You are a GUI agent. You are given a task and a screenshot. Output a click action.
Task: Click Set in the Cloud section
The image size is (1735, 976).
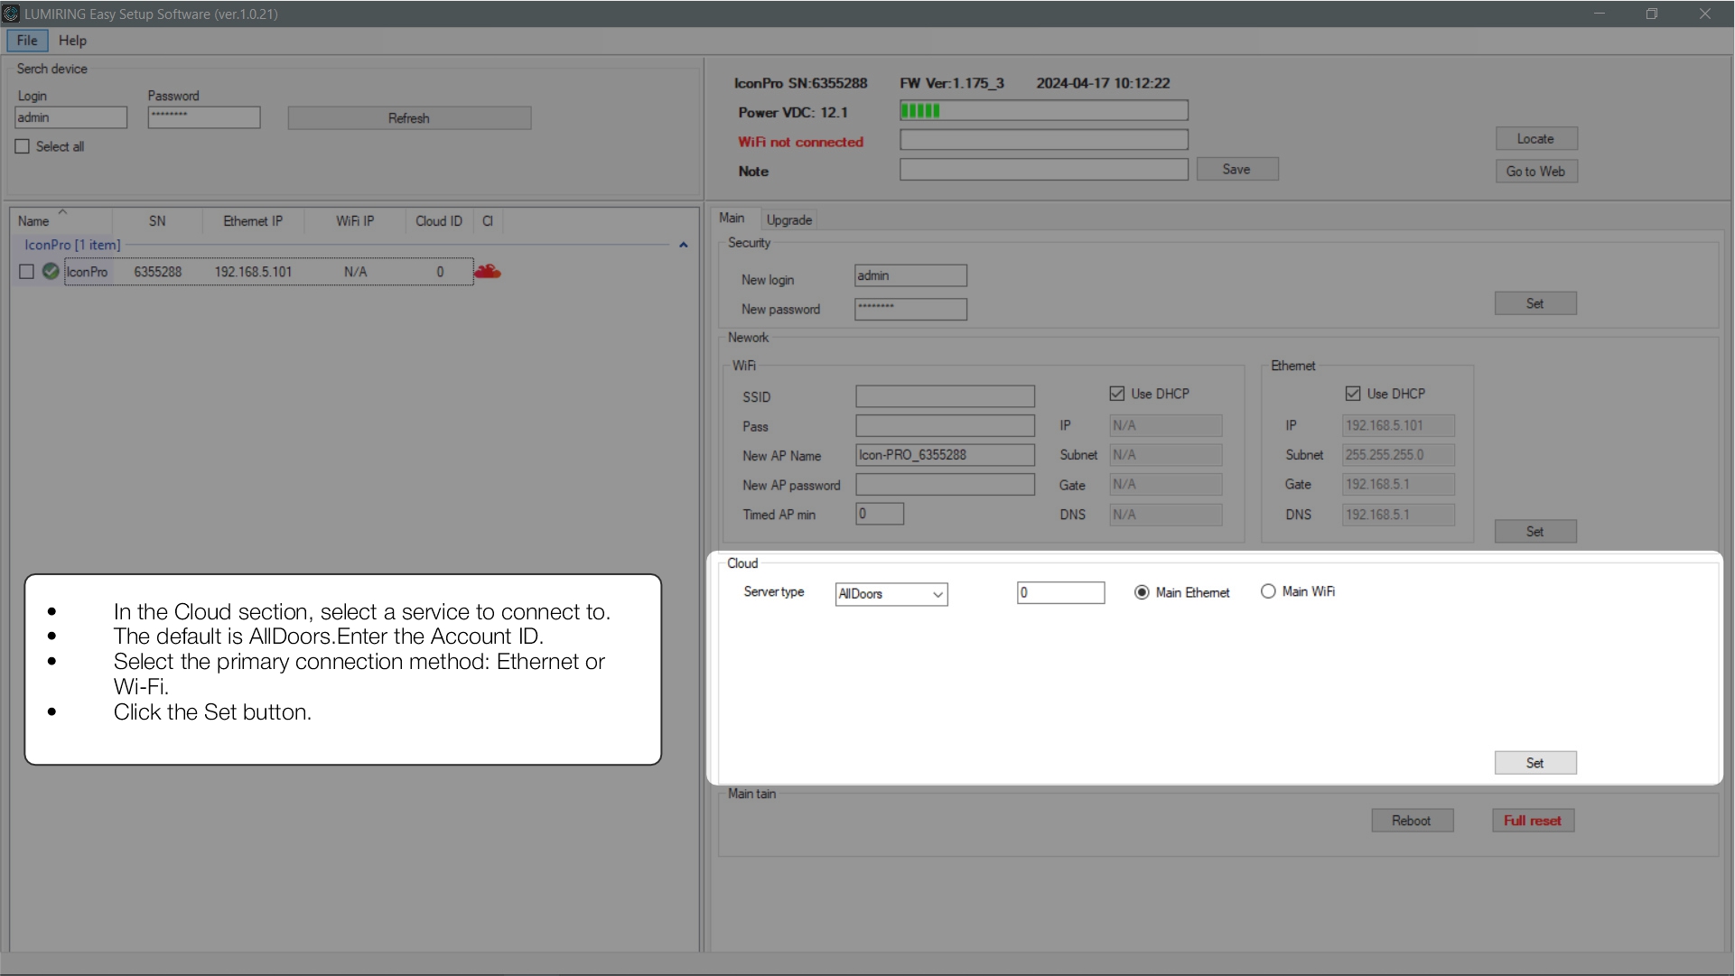coord(1535,763)
